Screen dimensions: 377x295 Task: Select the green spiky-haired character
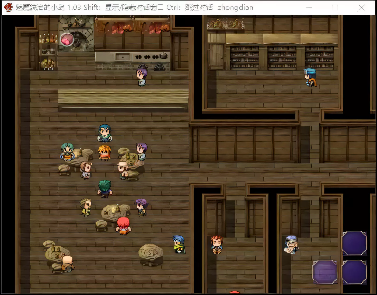point(105,189)
